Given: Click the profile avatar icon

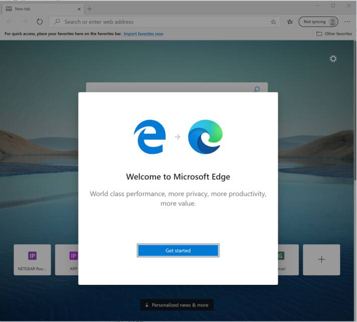Looking at the screenshot, I should pyautogui.click(x=333, y=22).
